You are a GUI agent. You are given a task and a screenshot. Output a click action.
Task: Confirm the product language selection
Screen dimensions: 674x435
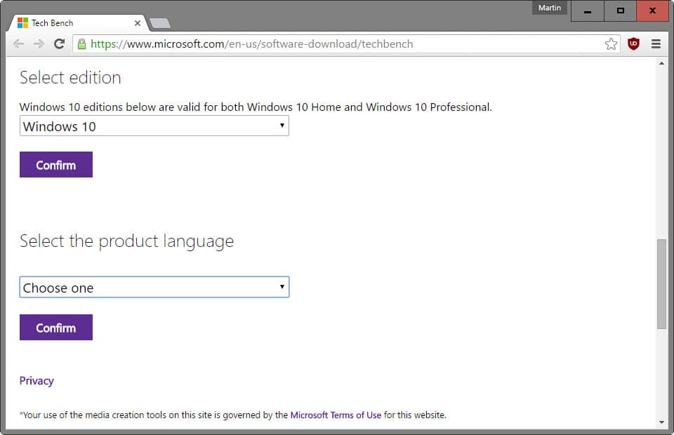click(55, 327)
